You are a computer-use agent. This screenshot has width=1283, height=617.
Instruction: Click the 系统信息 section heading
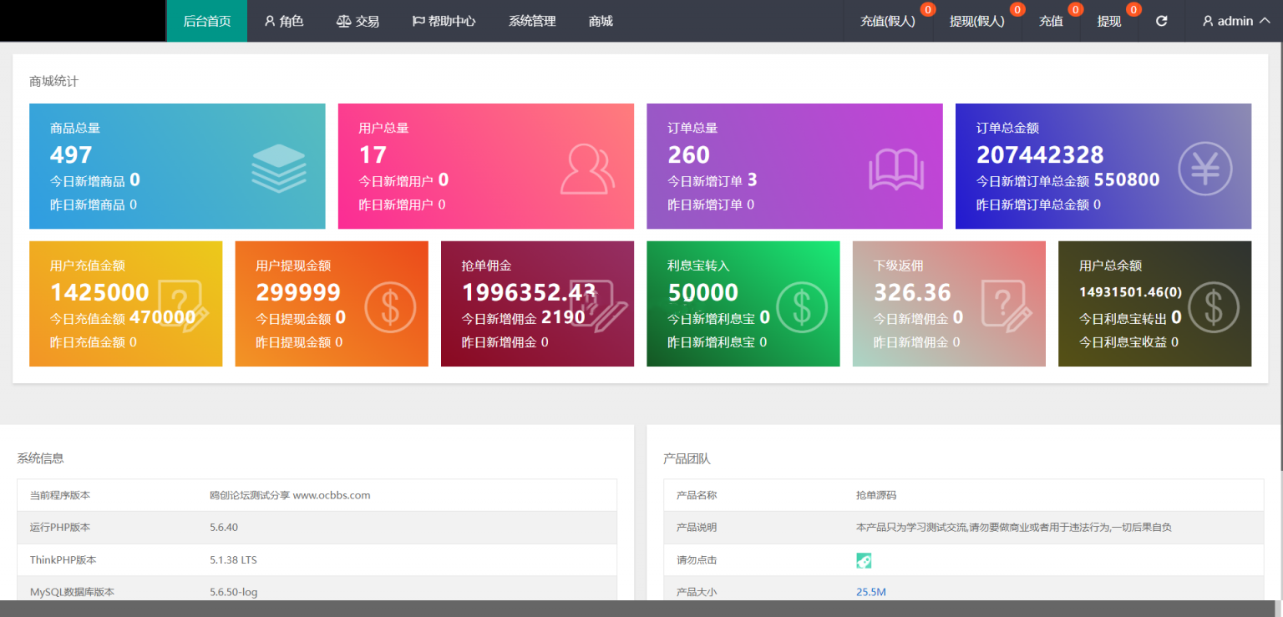[40, 458]
